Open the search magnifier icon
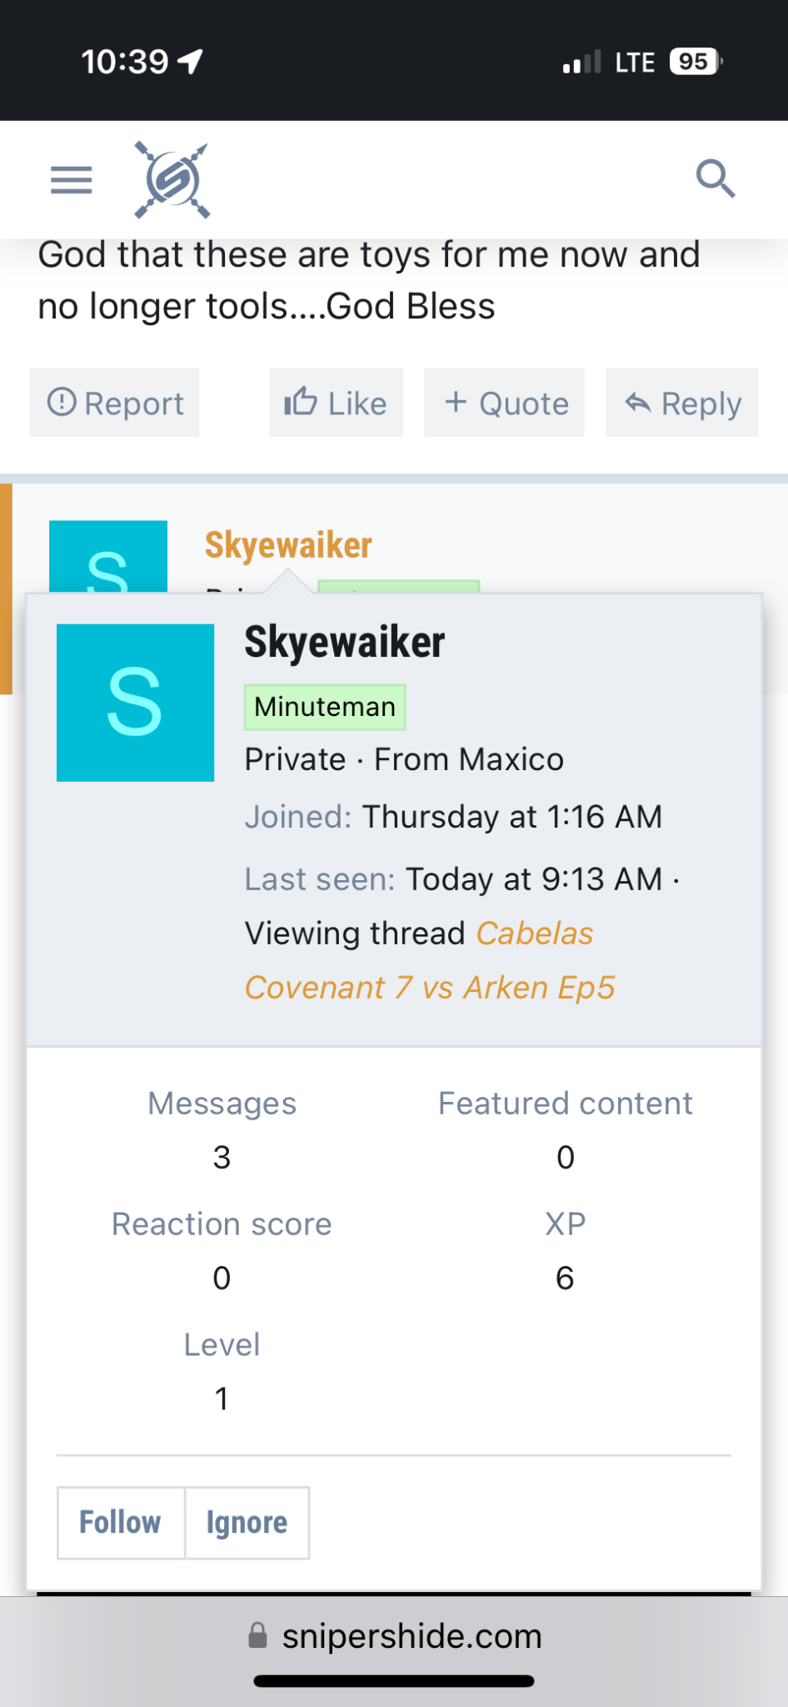Screen dimensions: 788x1707 (x=716, y=179)
